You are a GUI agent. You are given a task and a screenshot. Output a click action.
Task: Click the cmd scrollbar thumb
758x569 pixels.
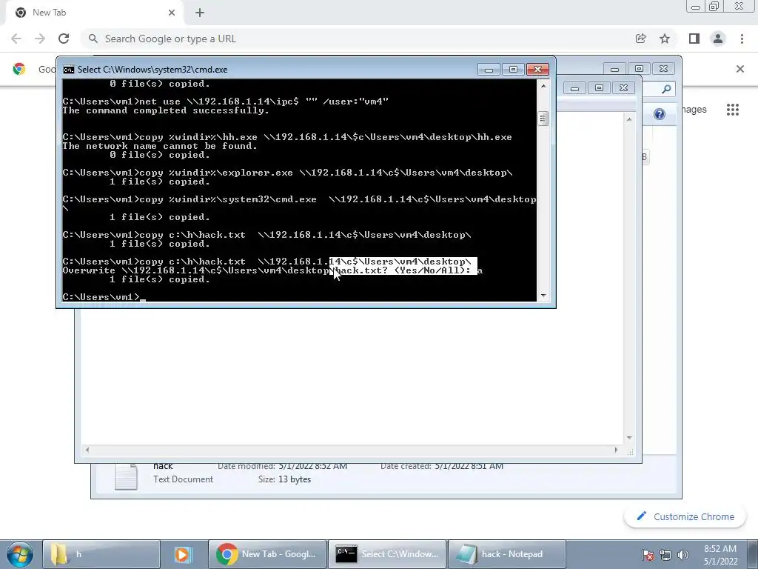click(543, 118)
